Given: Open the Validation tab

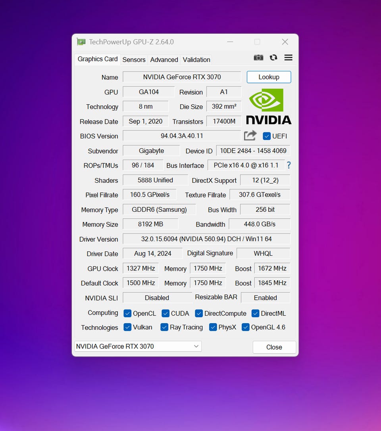Looking at the screenshot, I should [196, 59].
